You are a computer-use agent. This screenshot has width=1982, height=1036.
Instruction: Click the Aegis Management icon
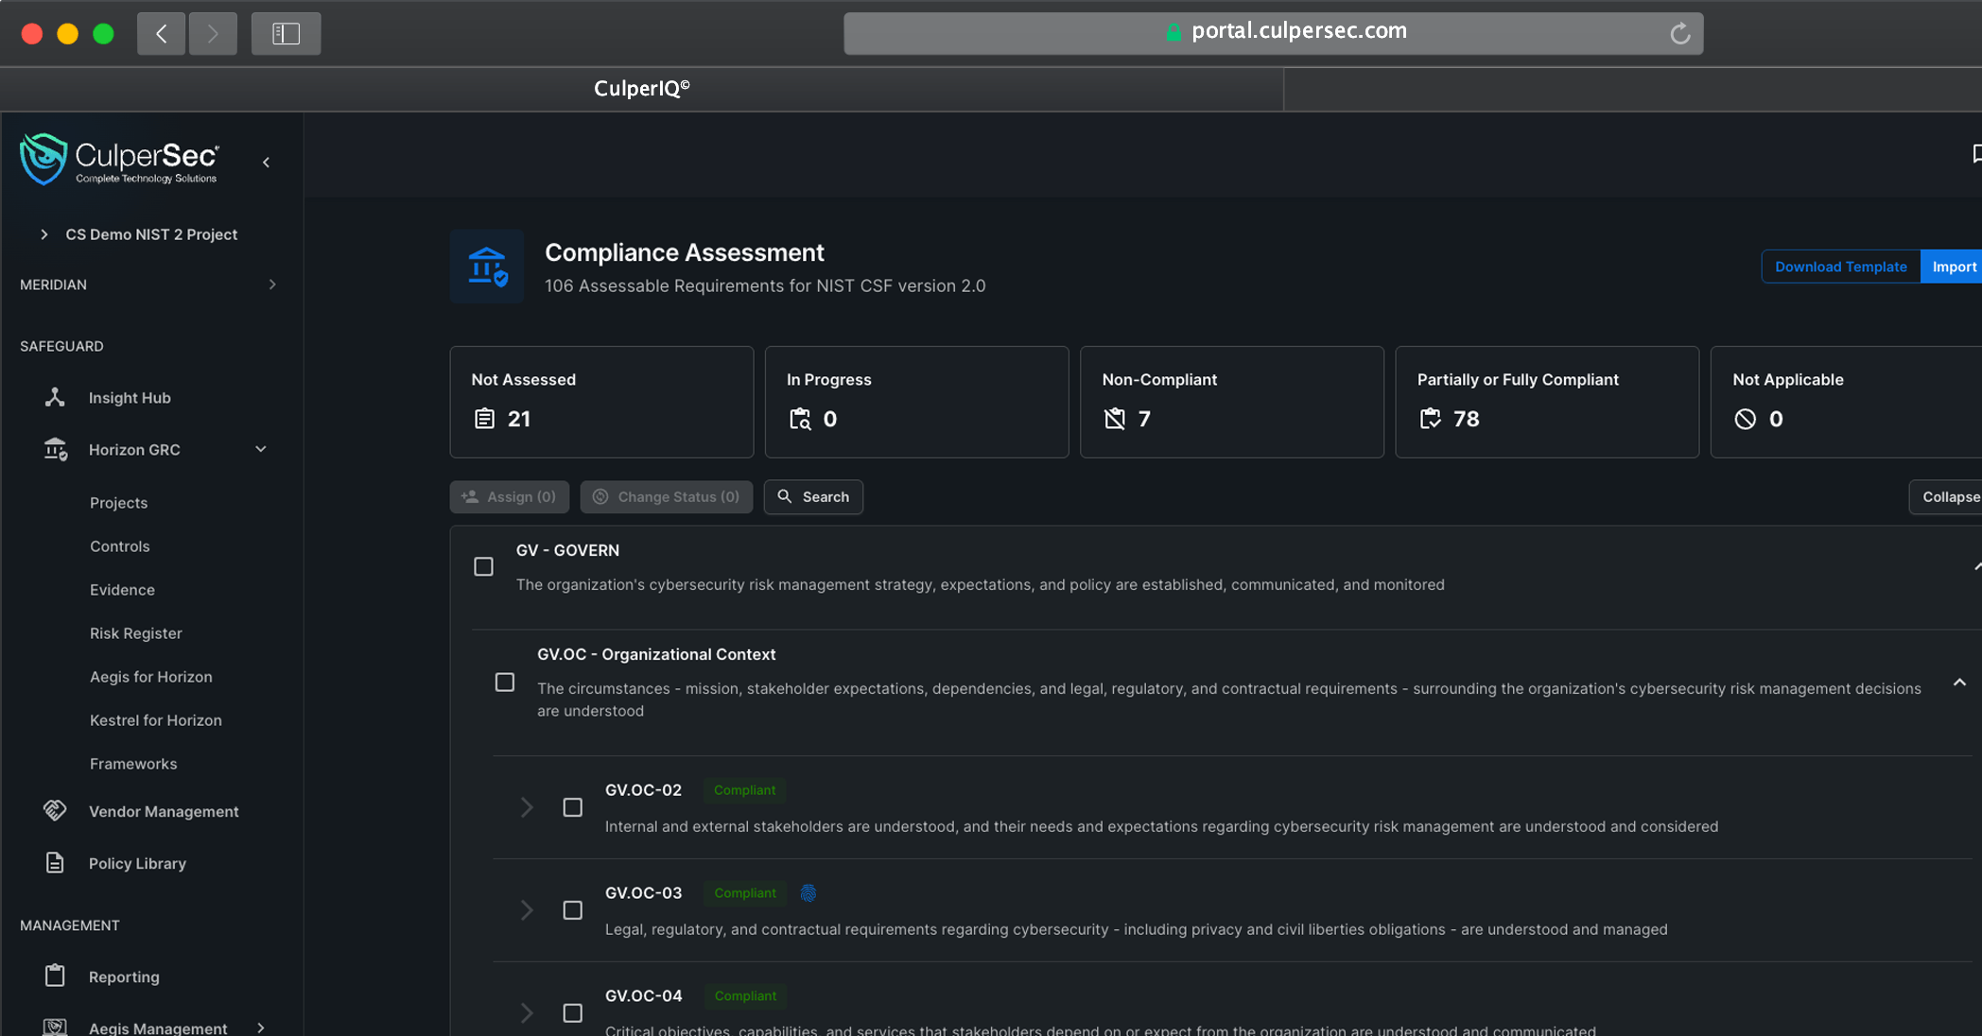coord(55,1027)
